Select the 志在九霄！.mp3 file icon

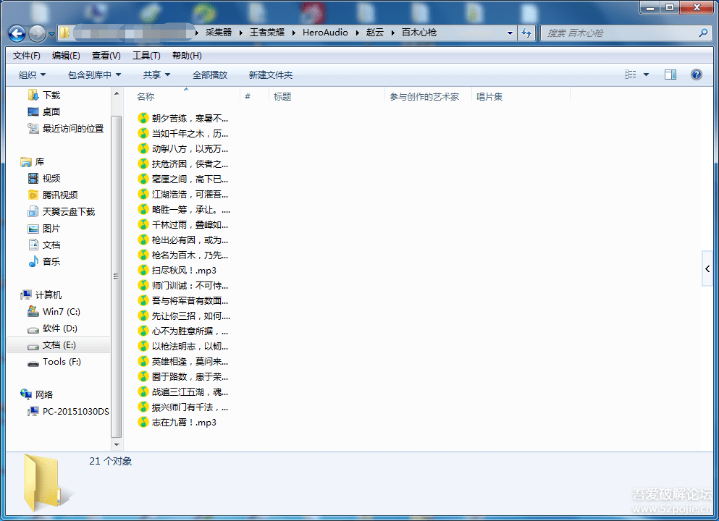click(143, 422)
